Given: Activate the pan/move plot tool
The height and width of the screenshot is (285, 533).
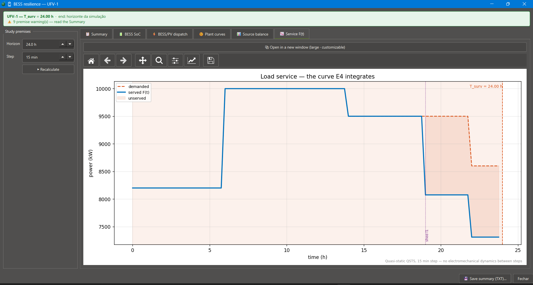Looking at the screenshot, I should pyautogui.click(x=143, y=60).
